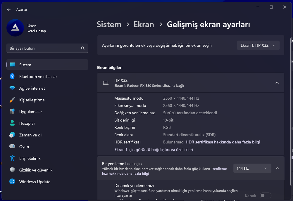This screenshot has width=293, height=201.
Task: Click the paintbrush icon for Kişiselleştirme
Action: (12, 100)
